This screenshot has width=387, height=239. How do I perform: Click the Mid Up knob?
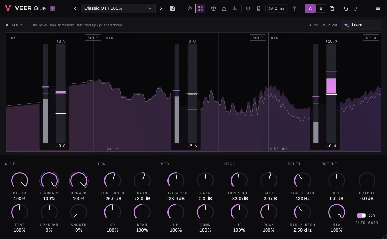tap(176, 212)
